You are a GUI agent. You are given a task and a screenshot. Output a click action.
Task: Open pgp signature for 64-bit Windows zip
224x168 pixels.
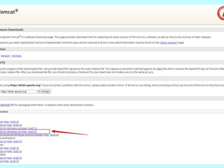click(x=25, y=132)
